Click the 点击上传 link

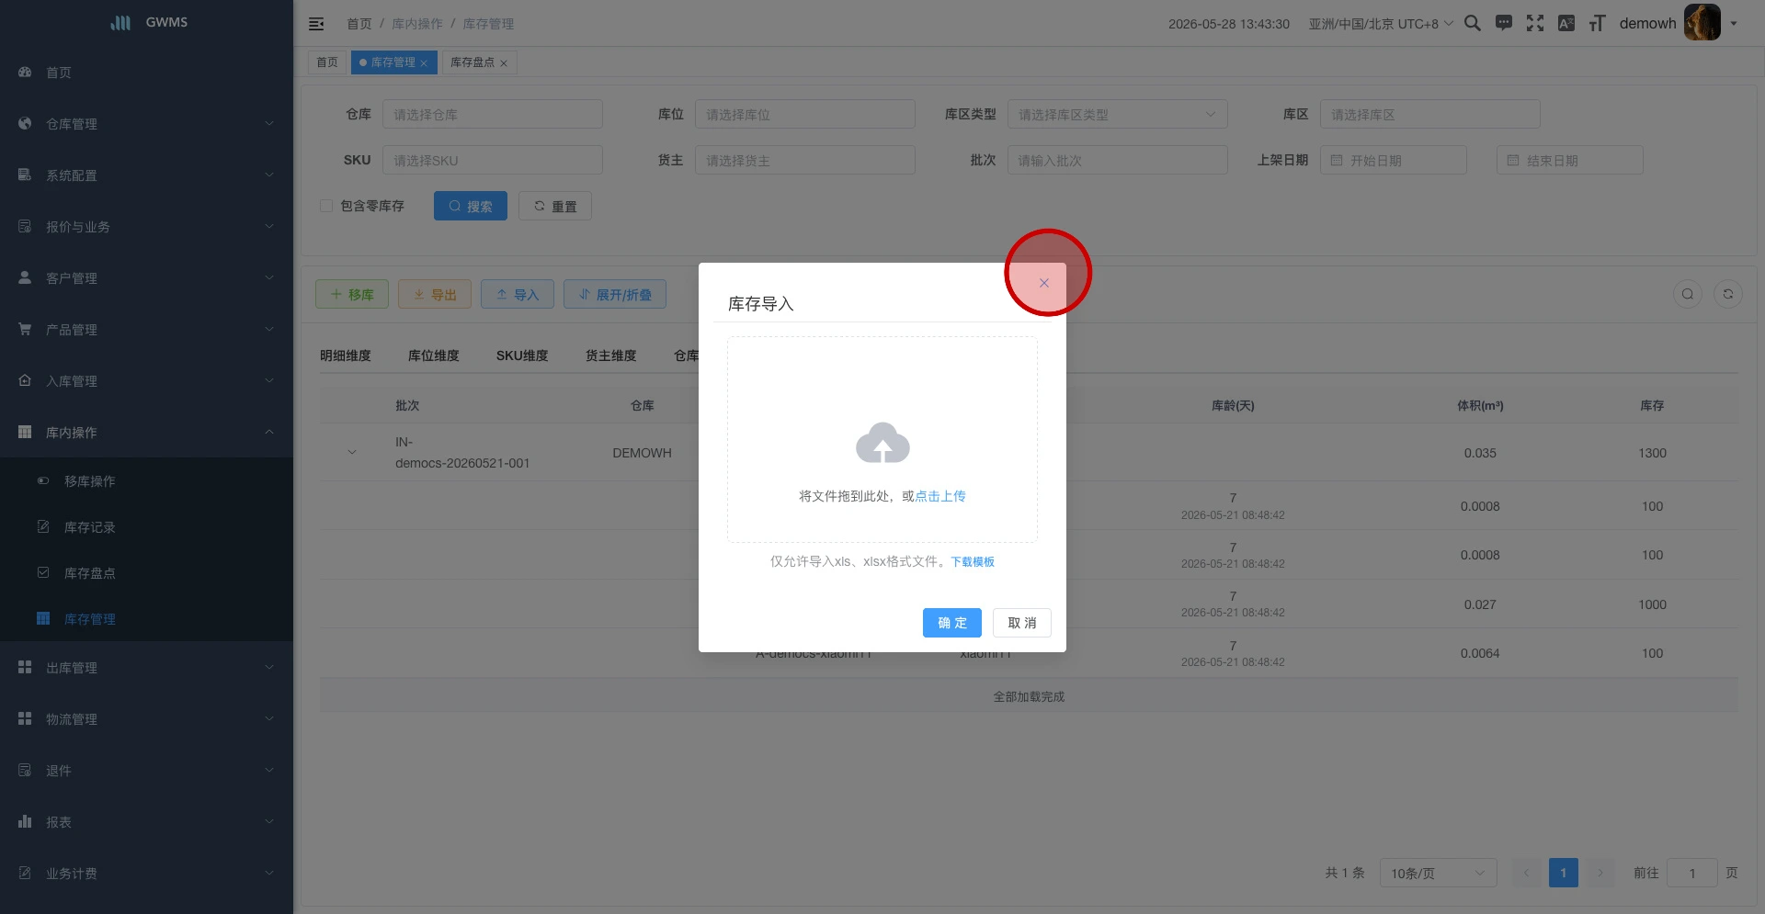pos(940,496)
